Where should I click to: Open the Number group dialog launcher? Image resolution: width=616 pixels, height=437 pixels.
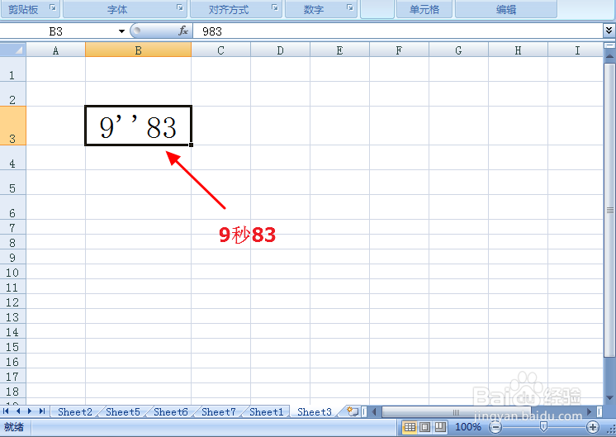coord(349,7)
